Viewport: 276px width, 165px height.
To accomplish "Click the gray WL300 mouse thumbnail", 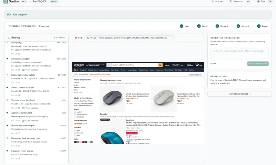I will click(112, 98).
